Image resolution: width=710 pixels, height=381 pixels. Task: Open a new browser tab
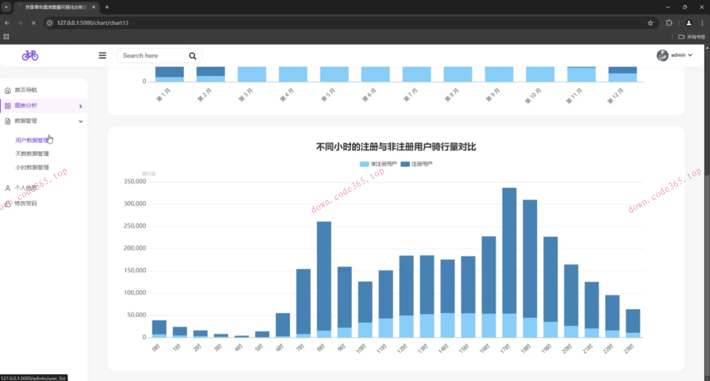[x=107, y=7]
